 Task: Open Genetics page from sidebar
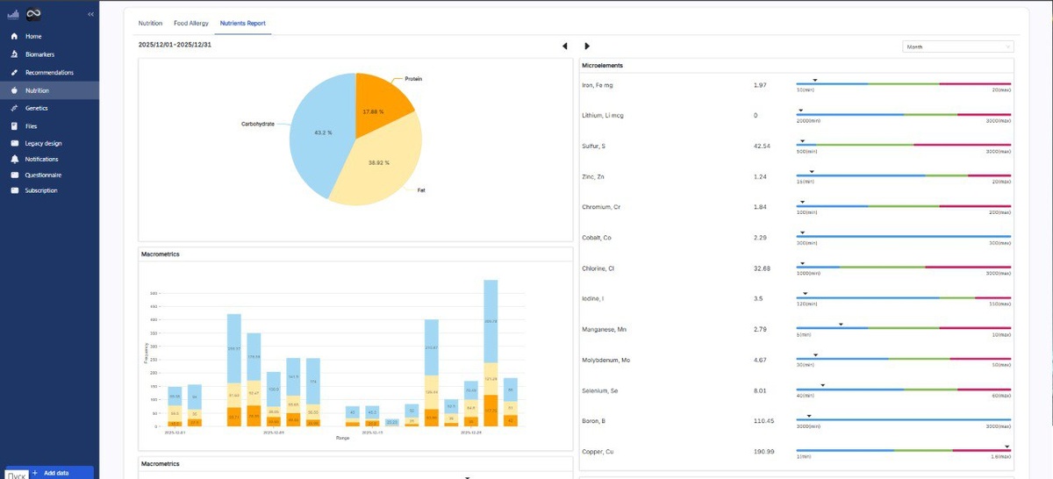[49, 108]
